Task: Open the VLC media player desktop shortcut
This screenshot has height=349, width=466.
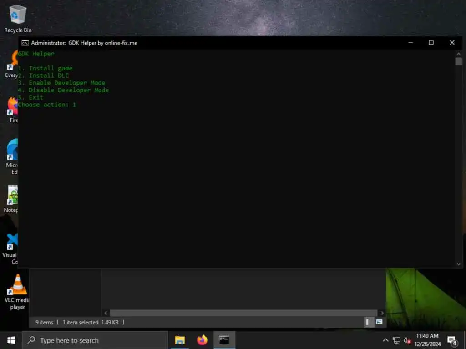Action: click(x=17, y=292)
